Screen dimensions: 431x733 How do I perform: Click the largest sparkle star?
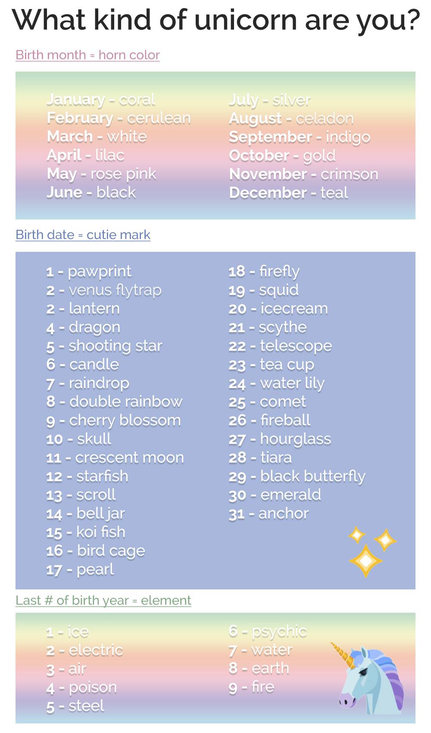click(x=365, y=561)
